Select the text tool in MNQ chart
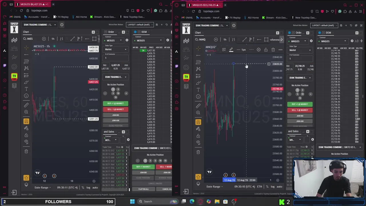366x206 pixels. (x=198, y=90)
